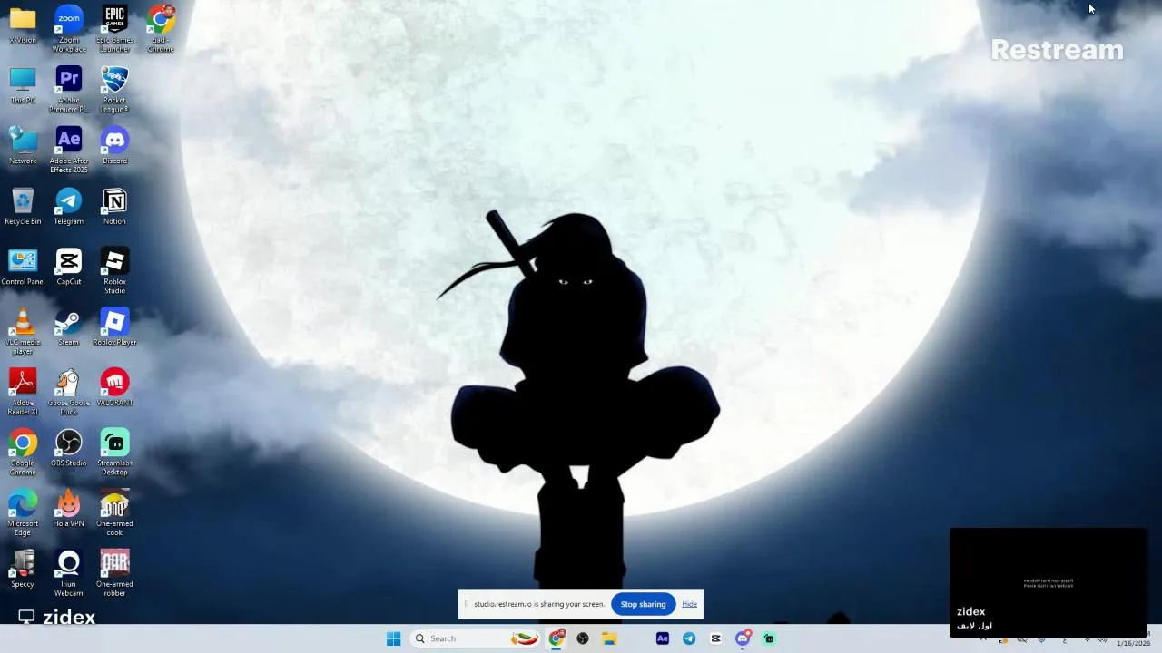Select the Microsoft Edge desktop shortcut
This screenshot has height=653, width=1162.
[23, 512]
